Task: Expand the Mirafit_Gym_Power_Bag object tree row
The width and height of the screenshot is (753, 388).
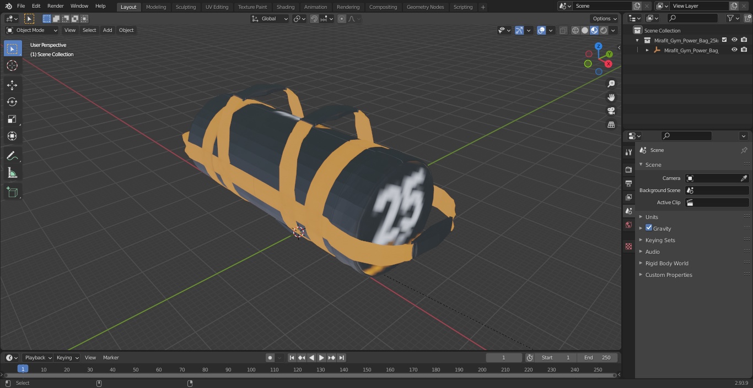Action: click(647, 50)
